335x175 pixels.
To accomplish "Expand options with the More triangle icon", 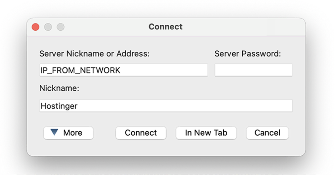I will point(54,132).
